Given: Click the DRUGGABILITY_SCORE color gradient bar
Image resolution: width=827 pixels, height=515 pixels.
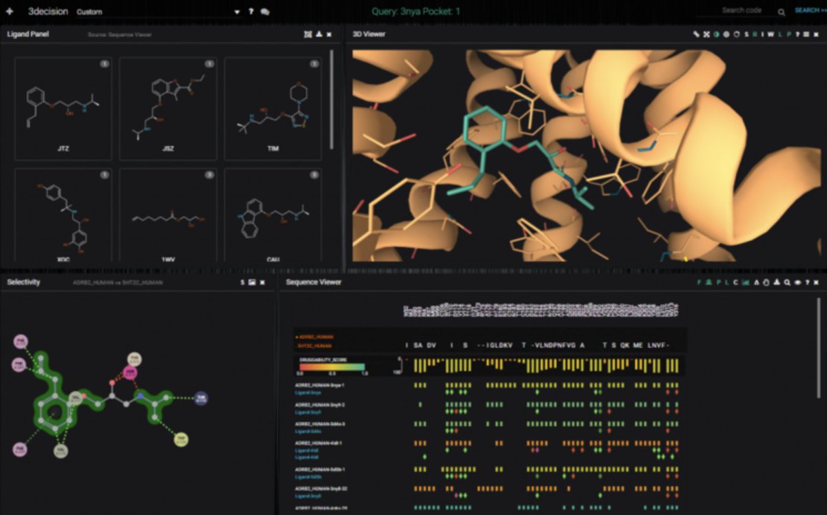Looking at the screenshot, I should (x=332, y=367).
